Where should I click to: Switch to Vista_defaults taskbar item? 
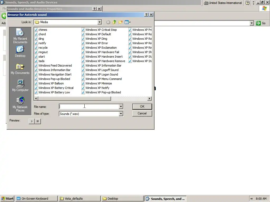pos(79,199)
